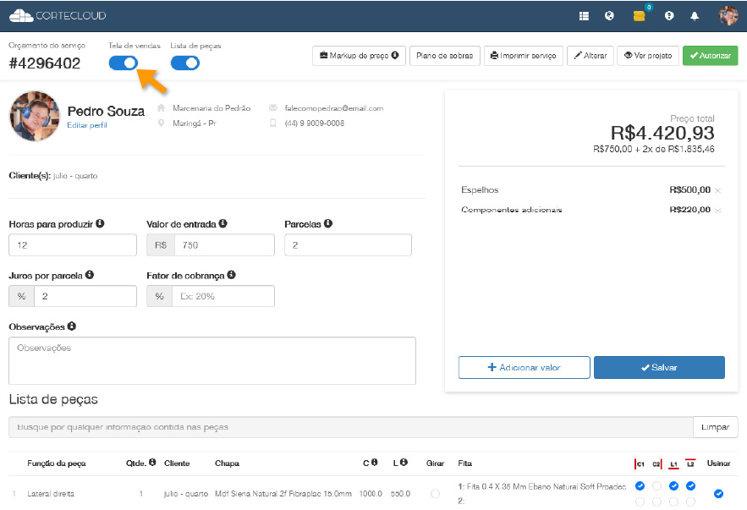
Task: Click the info icon next to L column
Action: 404,463
